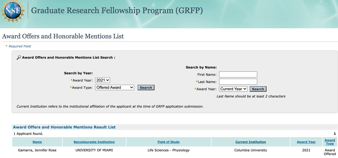Click the 1 Applicant found text
Image resolution: width=338 pixels, height=158 pixels.
[x=28, y=133]
